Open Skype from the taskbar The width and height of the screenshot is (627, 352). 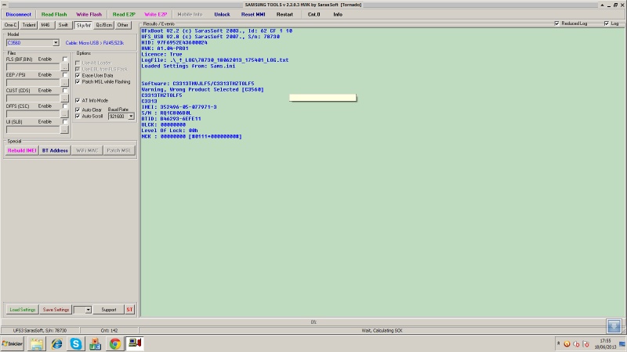(x=76, y=343)
